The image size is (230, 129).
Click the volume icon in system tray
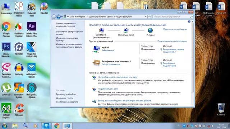[x=212, y=126]
